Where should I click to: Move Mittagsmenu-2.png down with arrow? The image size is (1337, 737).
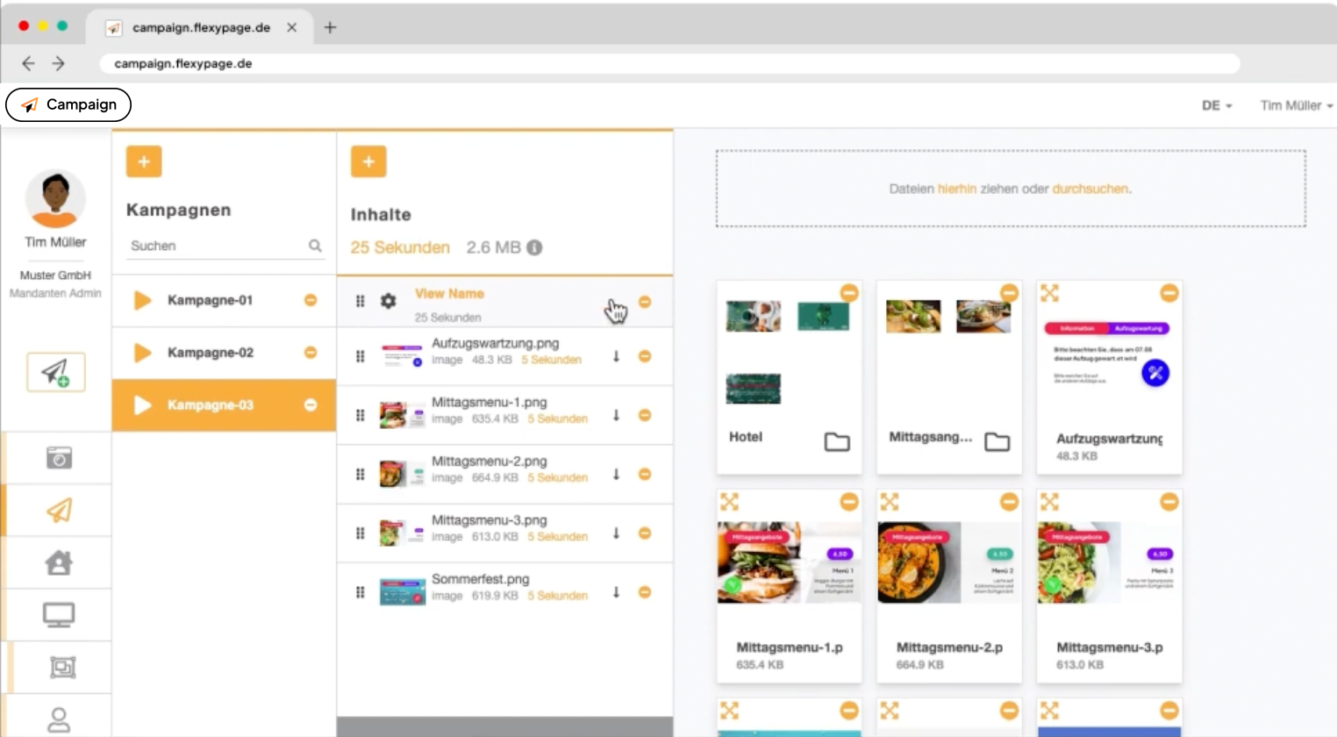click(616, 474)
